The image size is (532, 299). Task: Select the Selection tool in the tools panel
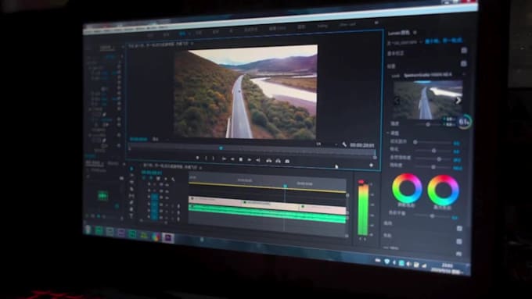tap(131, 169)
